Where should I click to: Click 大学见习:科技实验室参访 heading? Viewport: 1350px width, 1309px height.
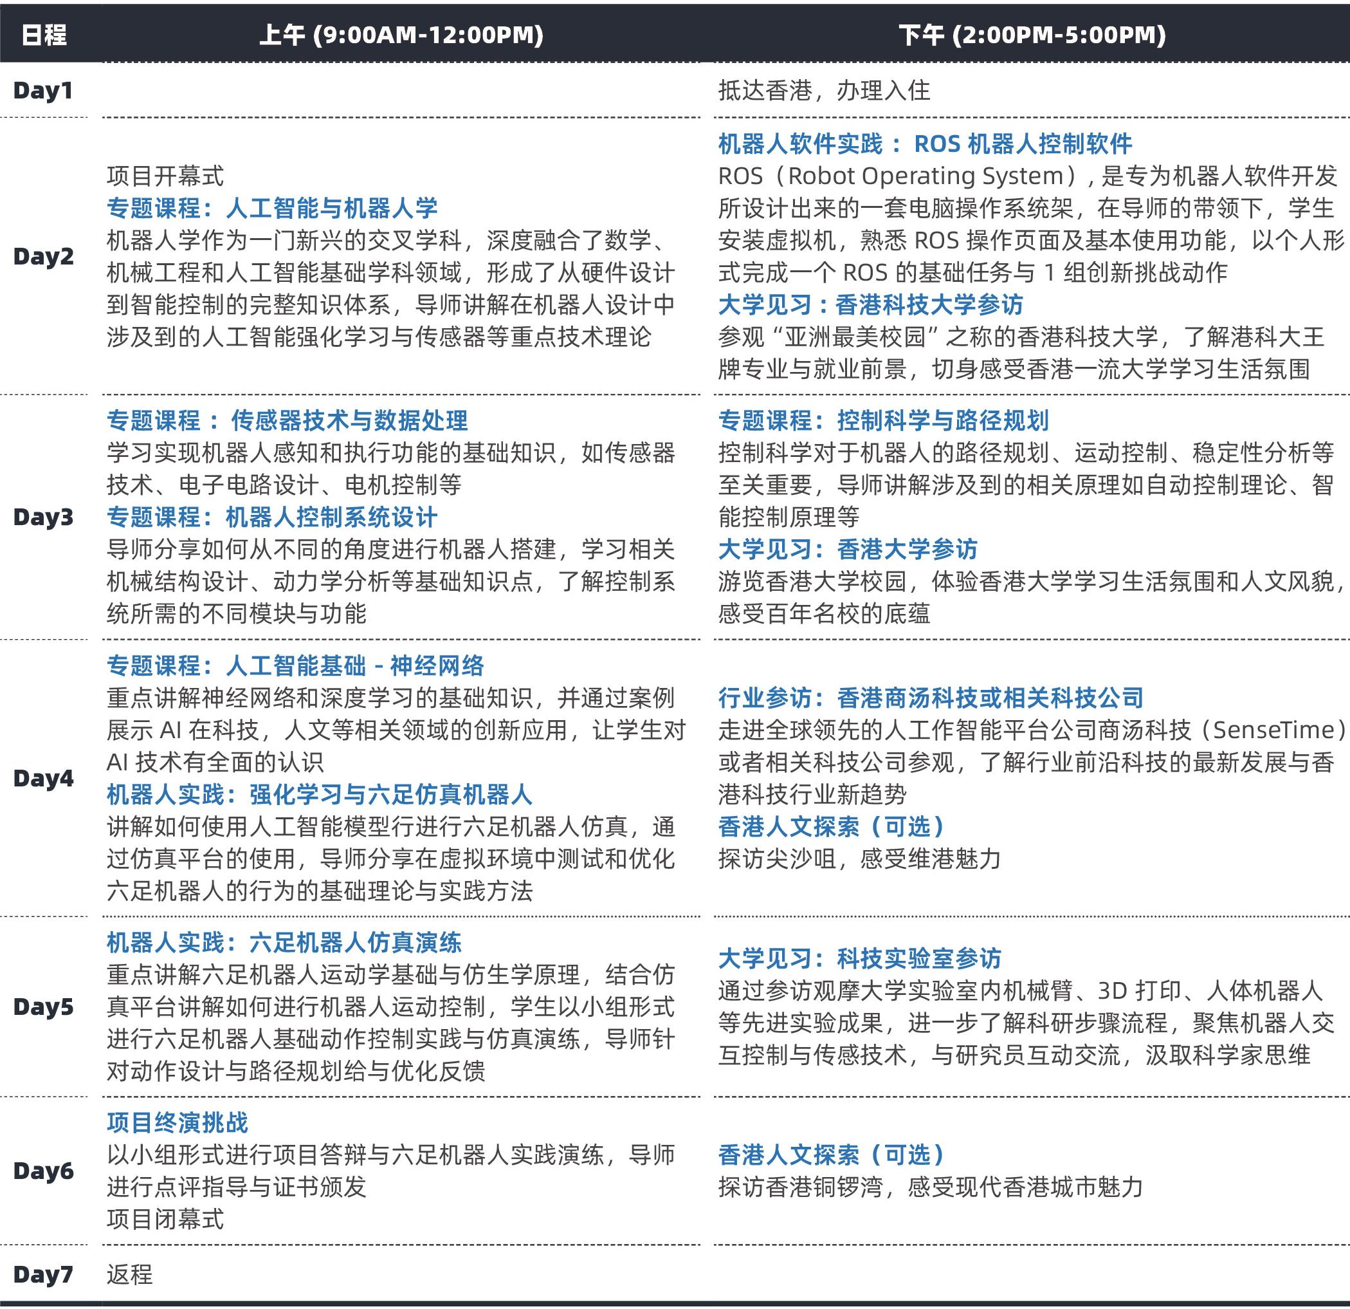click(x=860, y=959)
